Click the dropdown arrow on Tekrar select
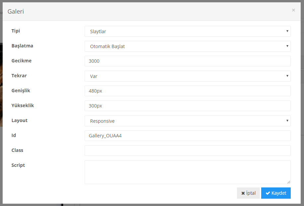Screen dimensions: 304x206 (x=287, y=76)
